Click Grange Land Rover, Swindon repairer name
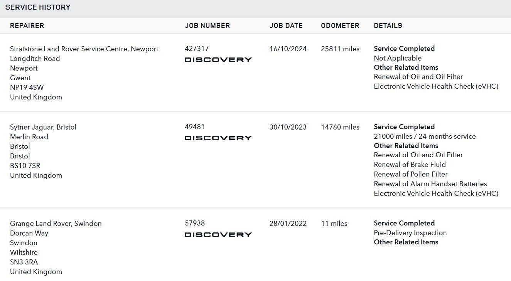 coord(56,224)
